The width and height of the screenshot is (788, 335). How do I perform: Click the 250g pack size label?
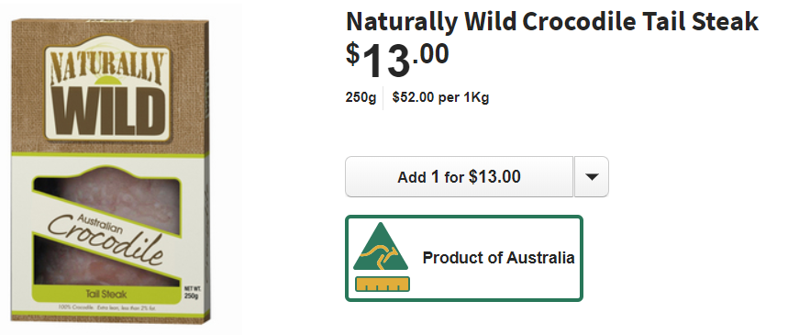click(x=361, y=97)
